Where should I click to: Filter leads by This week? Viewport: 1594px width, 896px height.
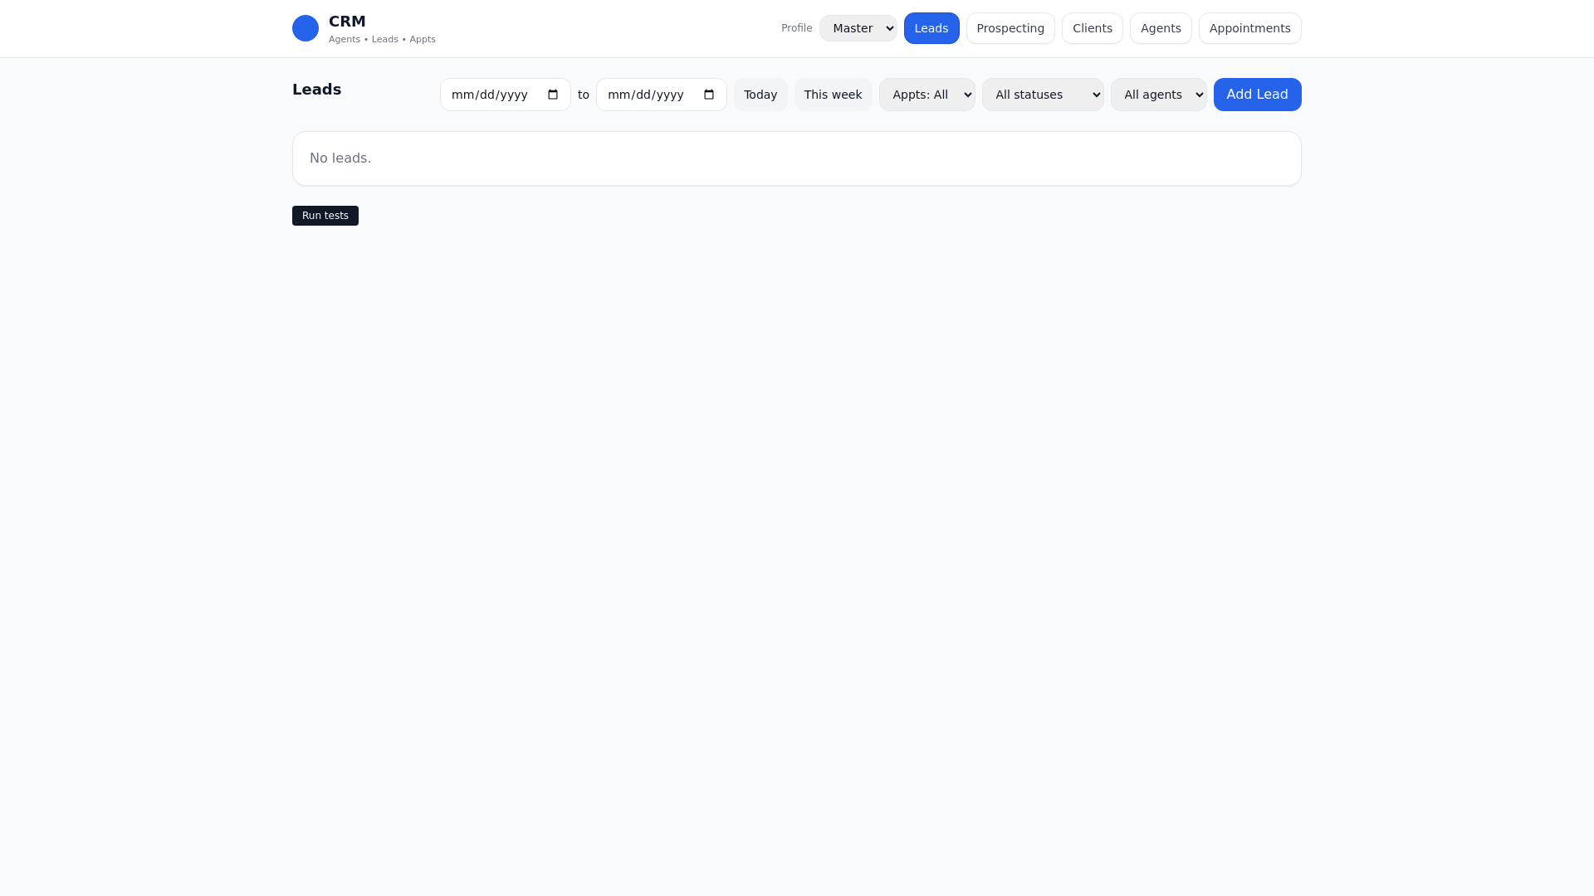click(833, 95)
